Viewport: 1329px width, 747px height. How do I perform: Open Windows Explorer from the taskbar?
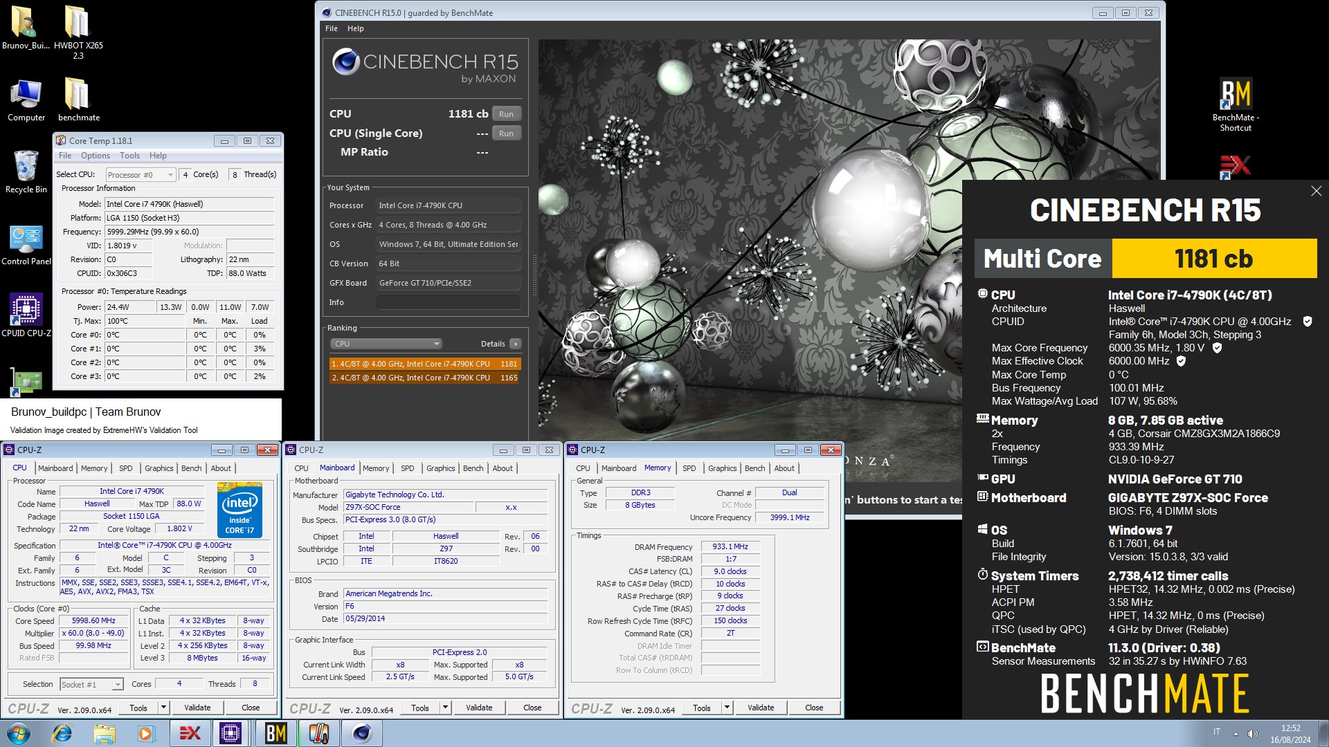pyautogui.click(x=104, y=733)
